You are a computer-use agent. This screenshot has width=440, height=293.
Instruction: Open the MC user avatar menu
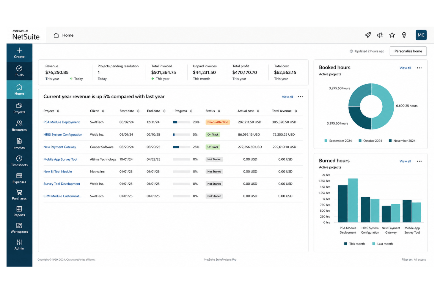click(x=421, y=35)
